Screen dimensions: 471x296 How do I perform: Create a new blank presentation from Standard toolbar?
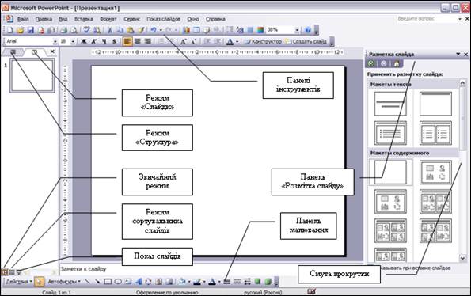(9, 30)
